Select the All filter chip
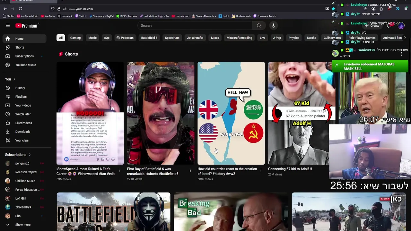This screenshot has width=411, height=231. (61, 38)
